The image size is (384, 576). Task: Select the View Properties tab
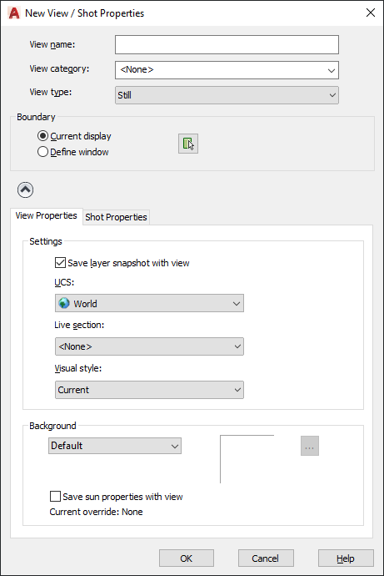pyautogui.click(x=46, y=215)
